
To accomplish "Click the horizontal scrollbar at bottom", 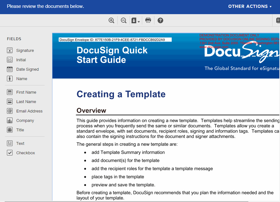I will [x=127, y=201].
